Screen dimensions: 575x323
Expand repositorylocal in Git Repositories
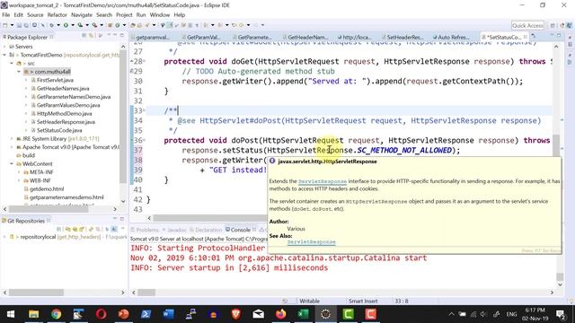(4, 237)
